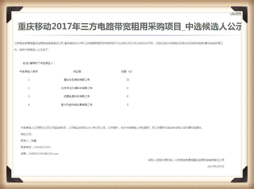
Task: Click the publicity period sentence mentioning 2017年2月11日
Action: click(x=112, y=128)
